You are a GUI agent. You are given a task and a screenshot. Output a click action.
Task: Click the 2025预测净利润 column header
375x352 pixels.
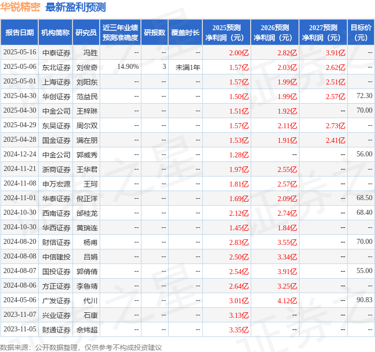coord(227,32)
